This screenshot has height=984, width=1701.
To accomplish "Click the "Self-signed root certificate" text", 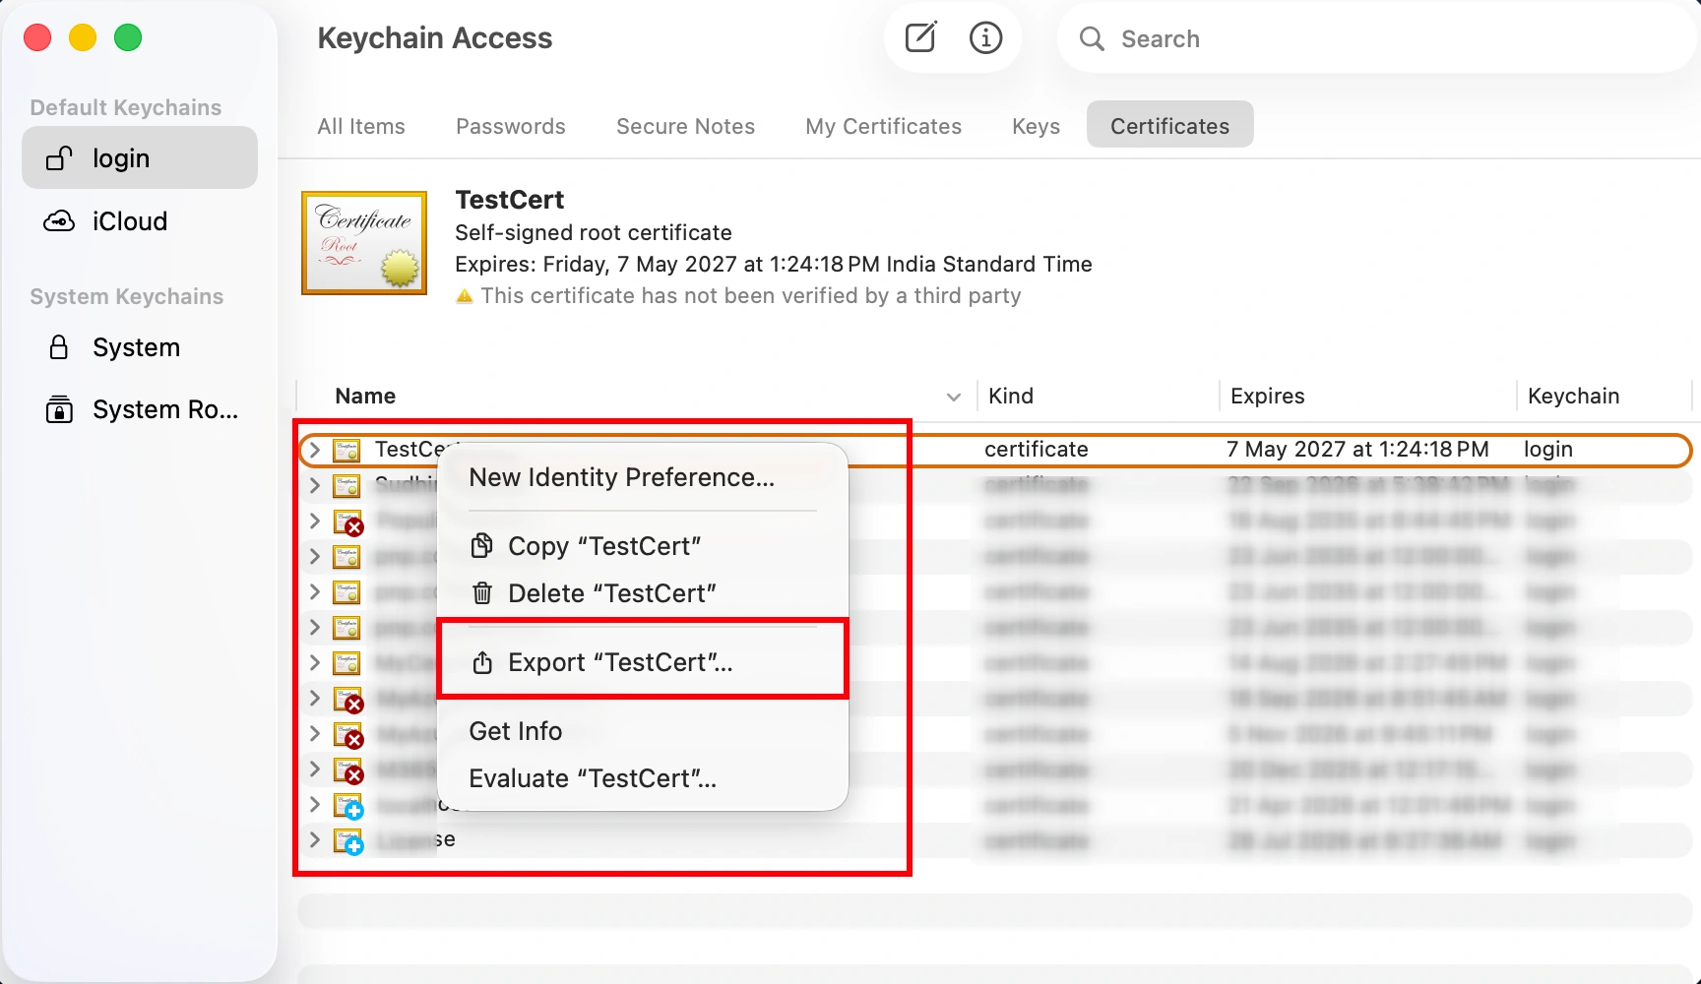I will click(x=594, y=233).
